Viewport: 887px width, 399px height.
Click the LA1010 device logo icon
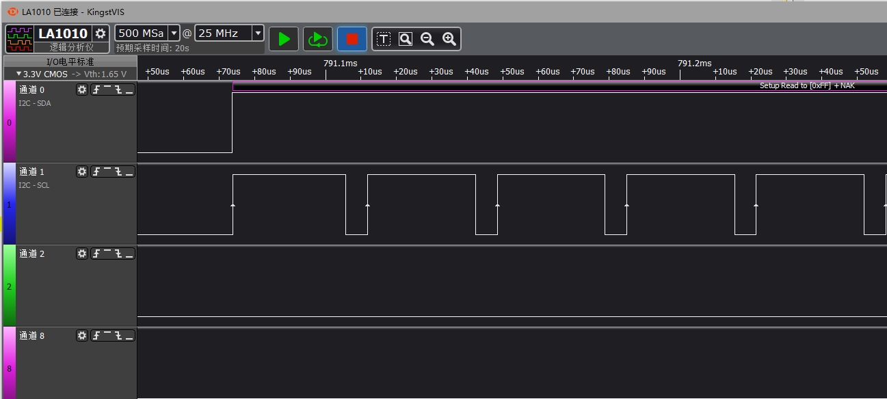click(x=20, y=39)
